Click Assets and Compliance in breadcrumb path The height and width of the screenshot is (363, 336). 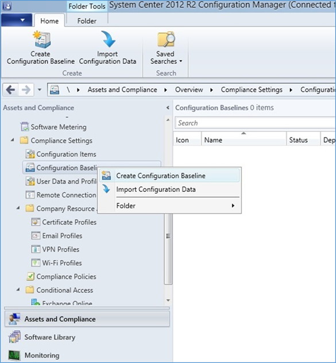(122, 90)
